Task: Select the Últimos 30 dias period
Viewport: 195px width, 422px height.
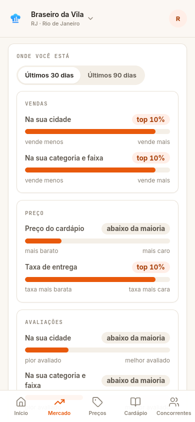Action: click(49, 75)
